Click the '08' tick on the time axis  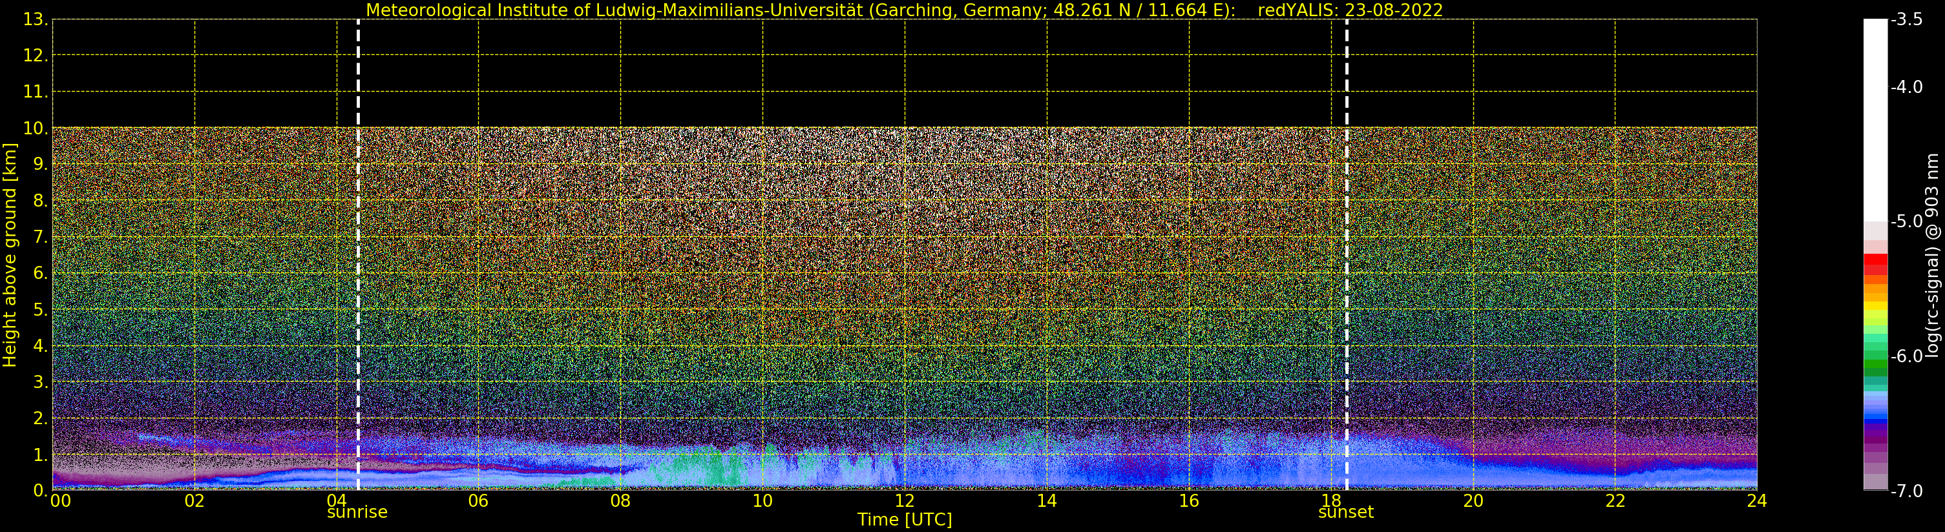coord(620,501)
